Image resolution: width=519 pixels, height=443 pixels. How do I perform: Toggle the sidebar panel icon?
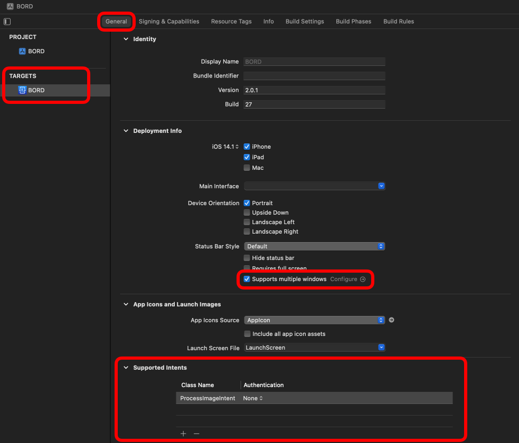(x=7, y=22)
